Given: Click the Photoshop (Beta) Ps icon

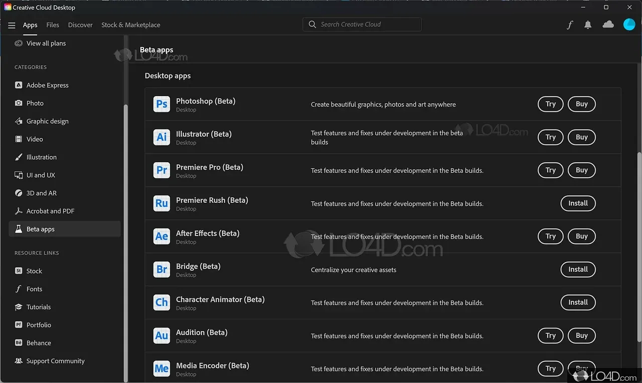Looking at the screenshot, I should [x=162, y=104].
